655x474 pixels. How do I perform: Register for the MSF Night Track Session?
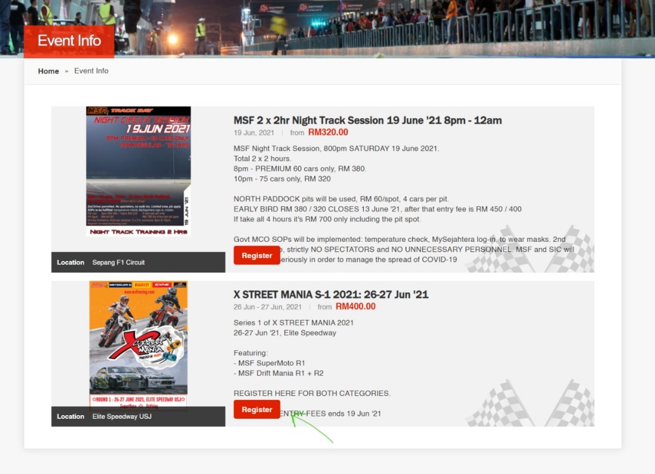(x=257, y=255)
